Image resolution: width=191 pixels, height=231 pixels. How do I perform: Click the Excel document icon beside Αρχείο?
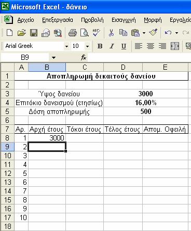[8, 20]
